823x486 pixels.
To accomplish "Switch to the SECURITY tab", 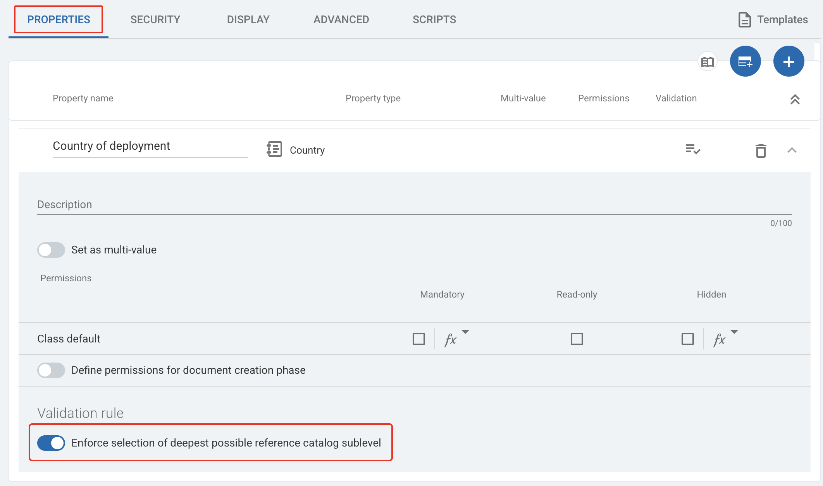I will click(x=155, y=19).
